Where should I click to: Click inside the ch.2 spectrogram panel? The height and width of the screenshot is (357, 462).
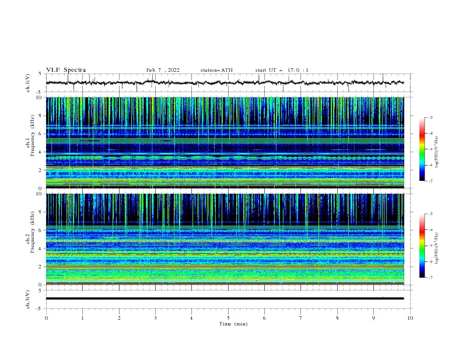[225, 239]
